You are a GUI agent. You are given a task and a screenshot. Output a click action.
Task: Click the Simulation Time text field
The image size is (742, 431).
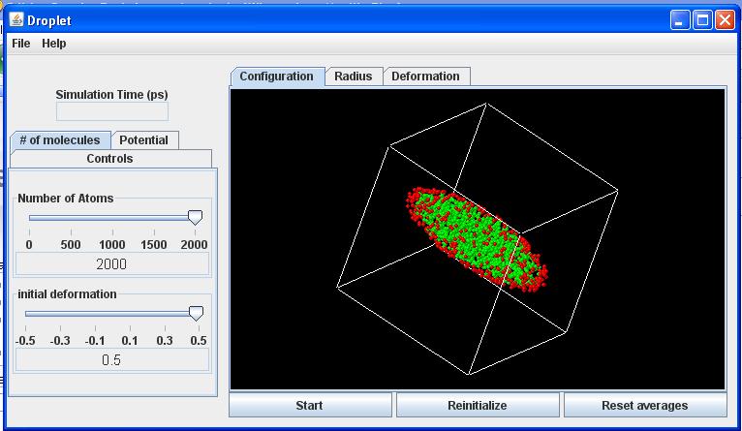111,111
